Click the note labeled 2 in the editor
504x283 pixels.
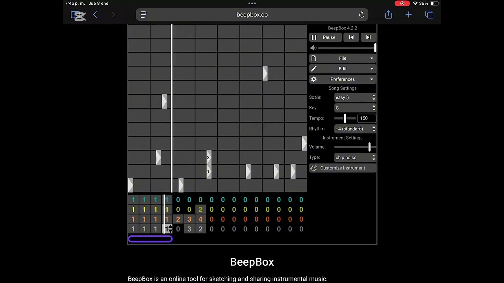click(209, 158)
